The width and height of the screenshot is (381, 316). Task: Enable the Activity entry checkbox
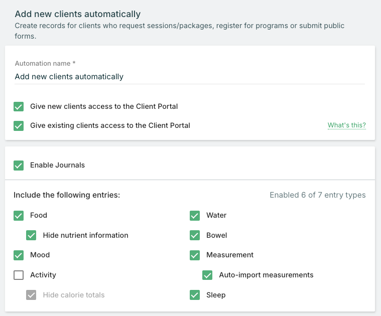click(19, 275)
